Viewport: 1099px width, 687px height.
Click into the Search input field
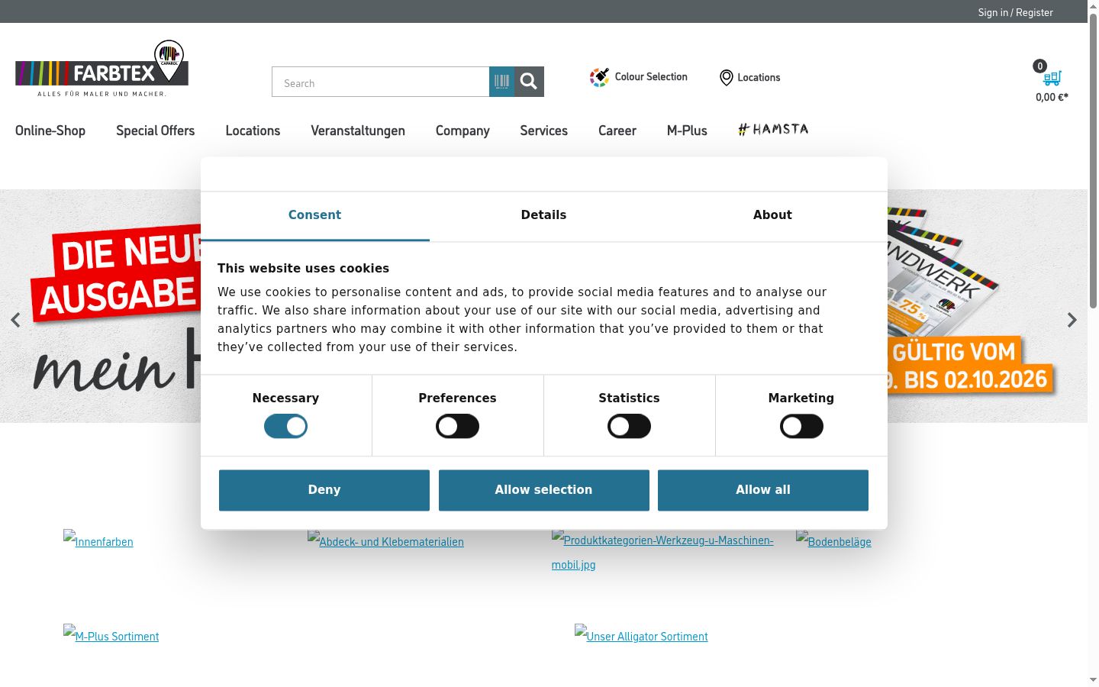pyautogui.click(x=380, y=82)
